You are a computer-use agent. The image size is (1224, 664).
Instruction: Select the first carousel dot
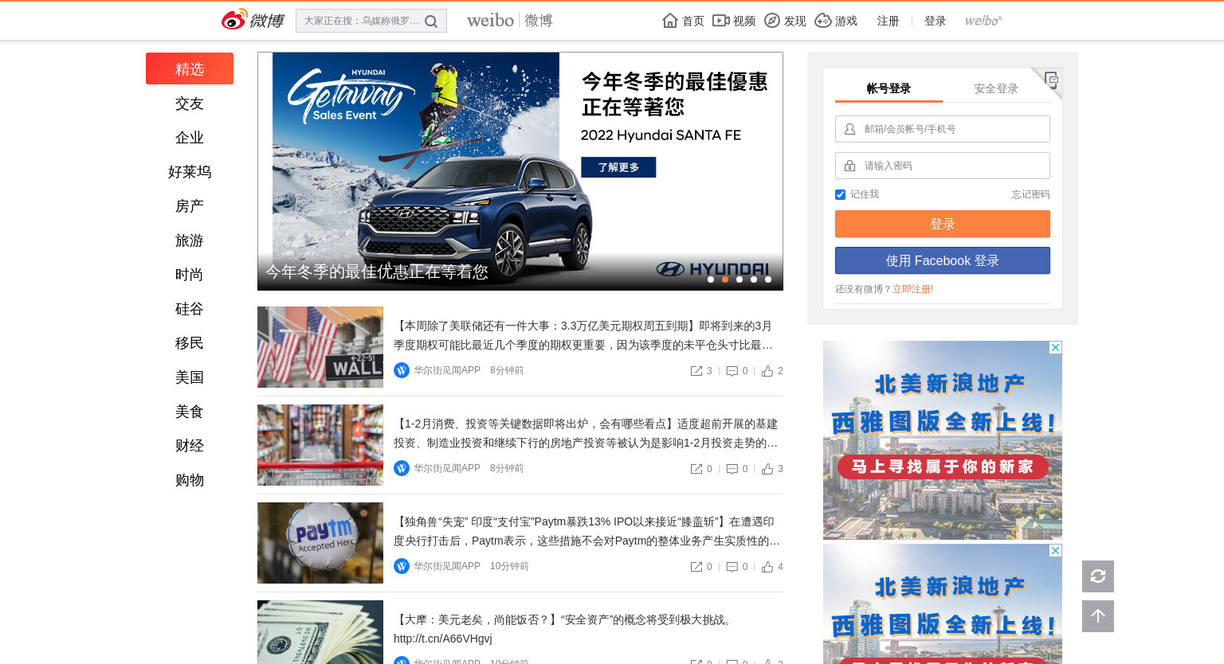(x=711, y=279)
